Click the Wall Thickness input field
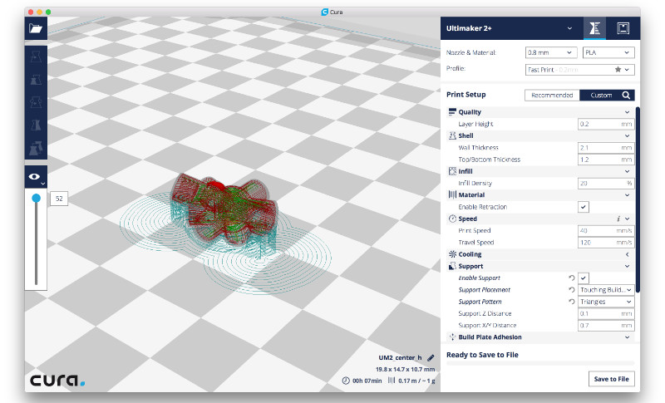665x403 pixels. click(606, 147)
